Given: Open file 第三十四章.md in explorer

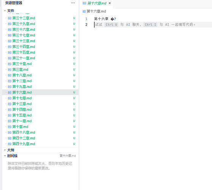Looking at the screenshot, I should (x=40, y=47).
